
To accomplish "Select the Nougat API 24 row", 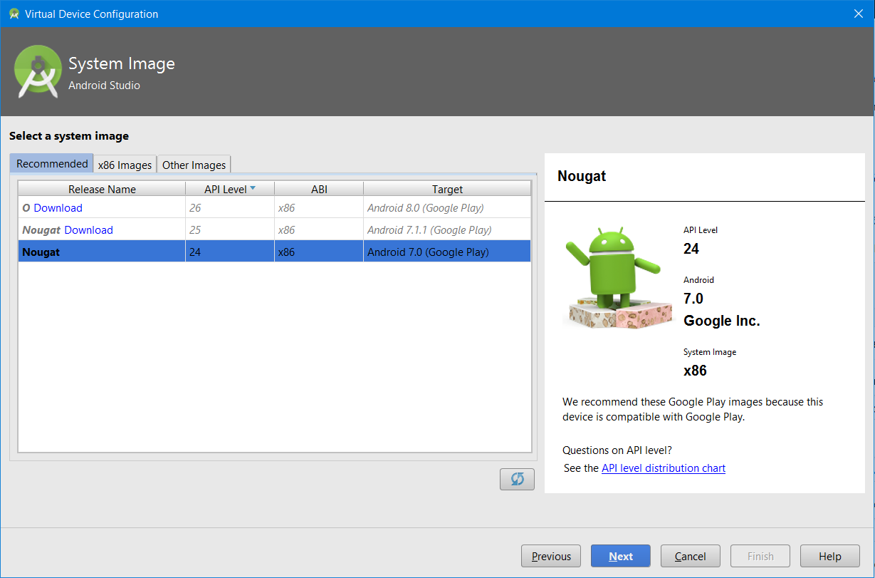I will pyautogui.click(x=275, y=252).
